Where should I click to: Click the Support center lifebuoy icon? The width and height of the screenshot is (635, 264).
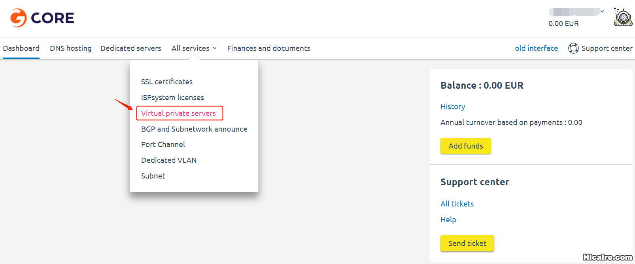[573, 48]
